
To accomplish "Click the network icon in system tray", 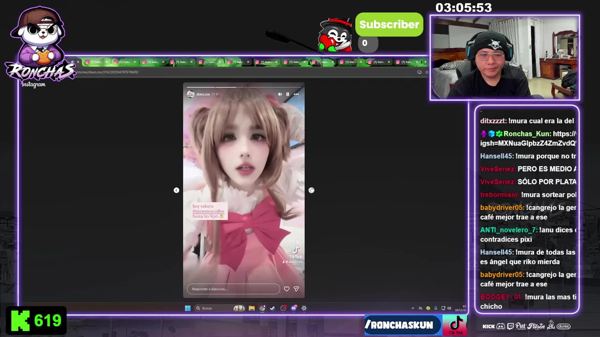I will click(x=443, y=308).
